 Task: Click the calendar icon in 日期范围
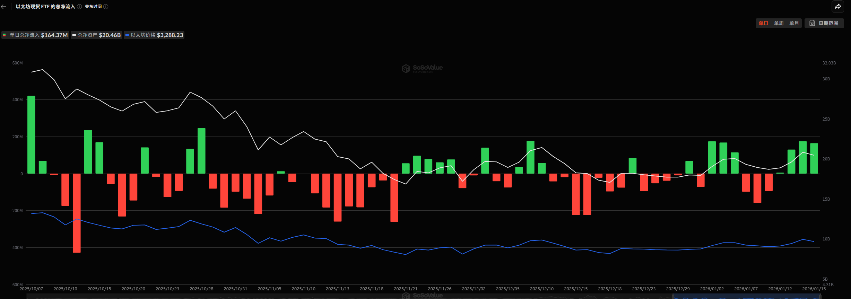(812, 23)
